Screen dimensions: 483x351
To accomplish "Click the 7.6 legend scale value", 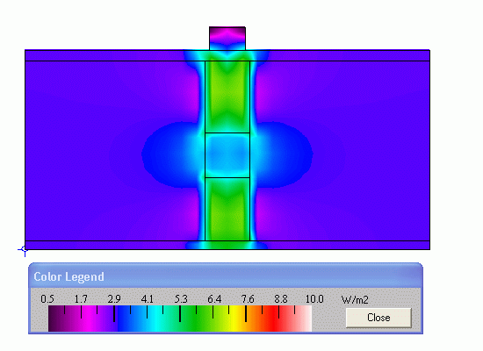I will (x=248, y=299).
